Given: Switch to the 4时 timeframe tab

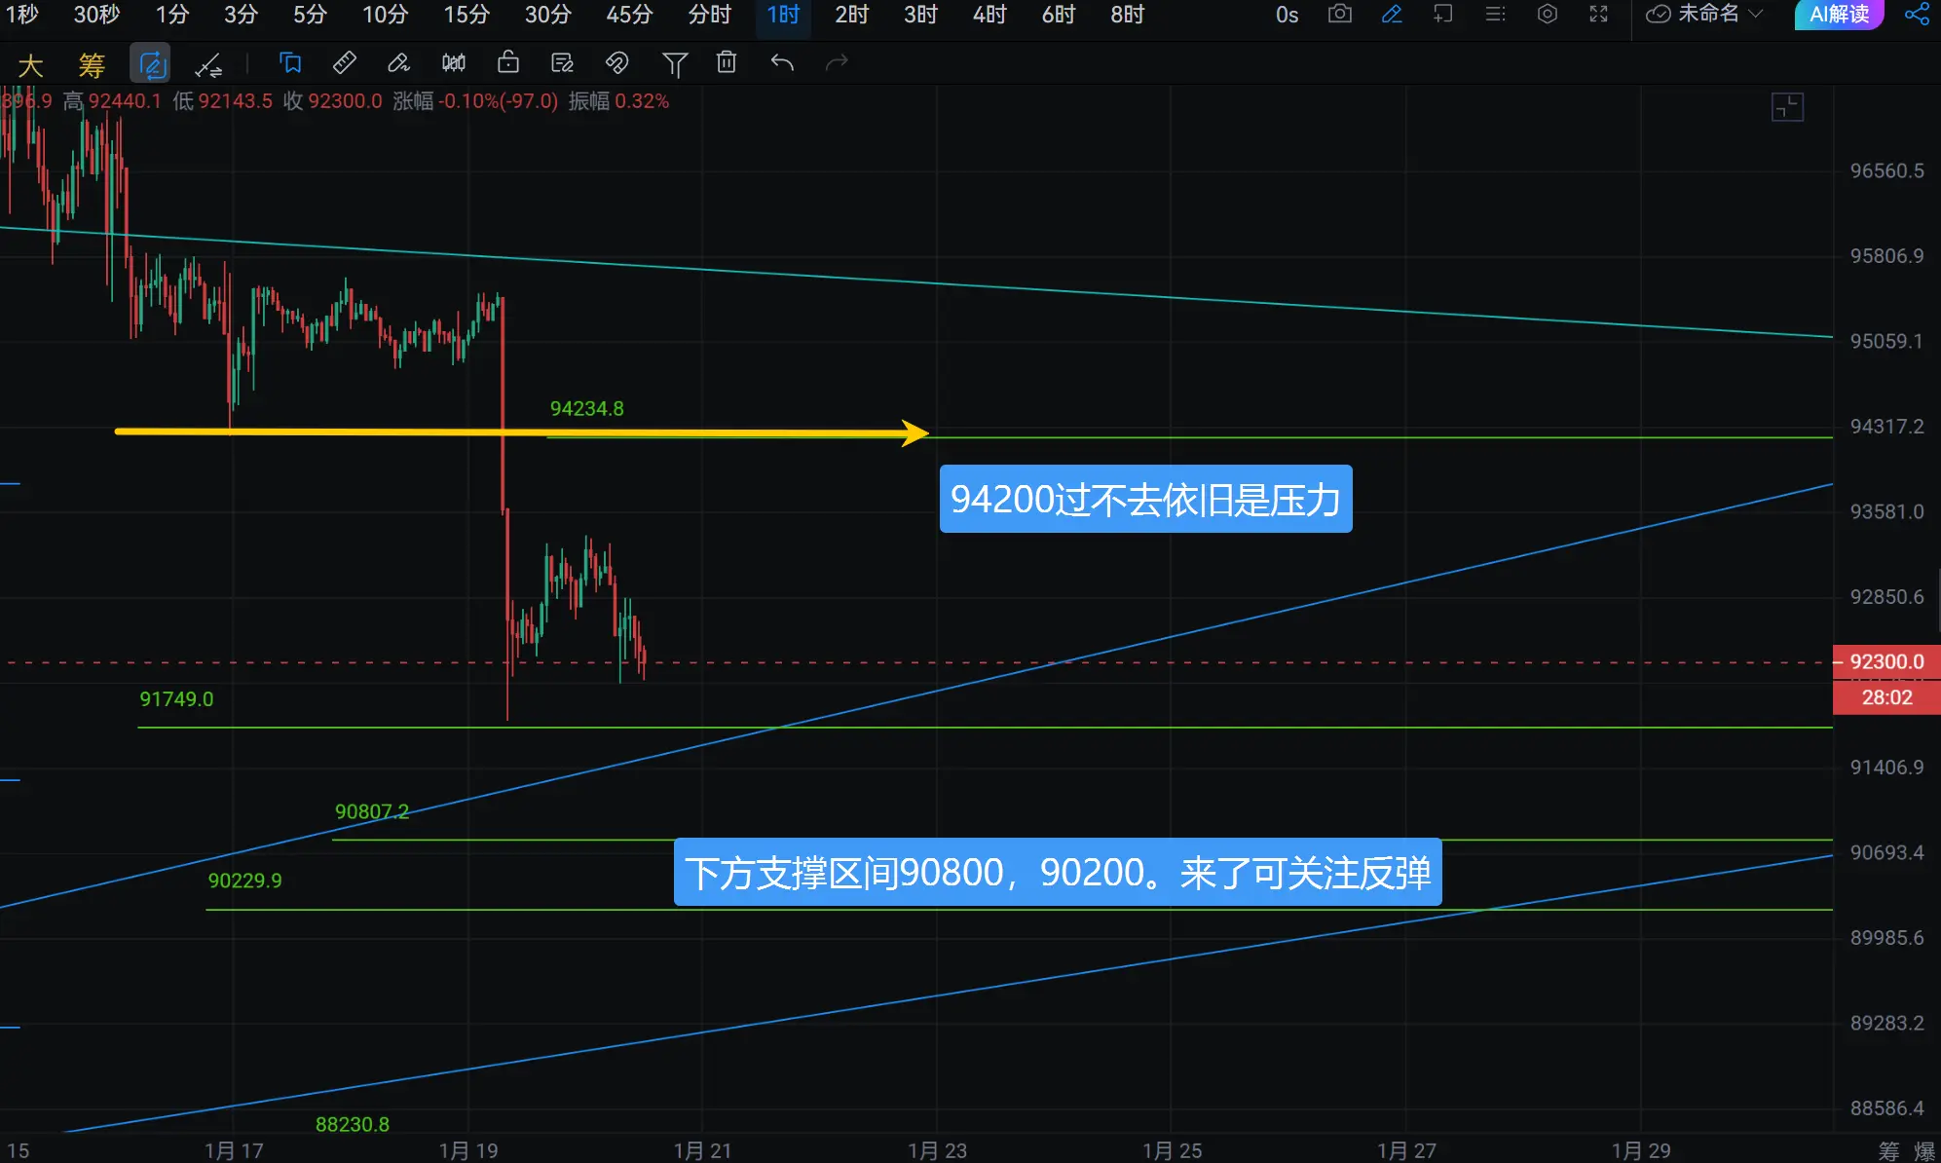Looking at the screenshot, I should (989, 15).
